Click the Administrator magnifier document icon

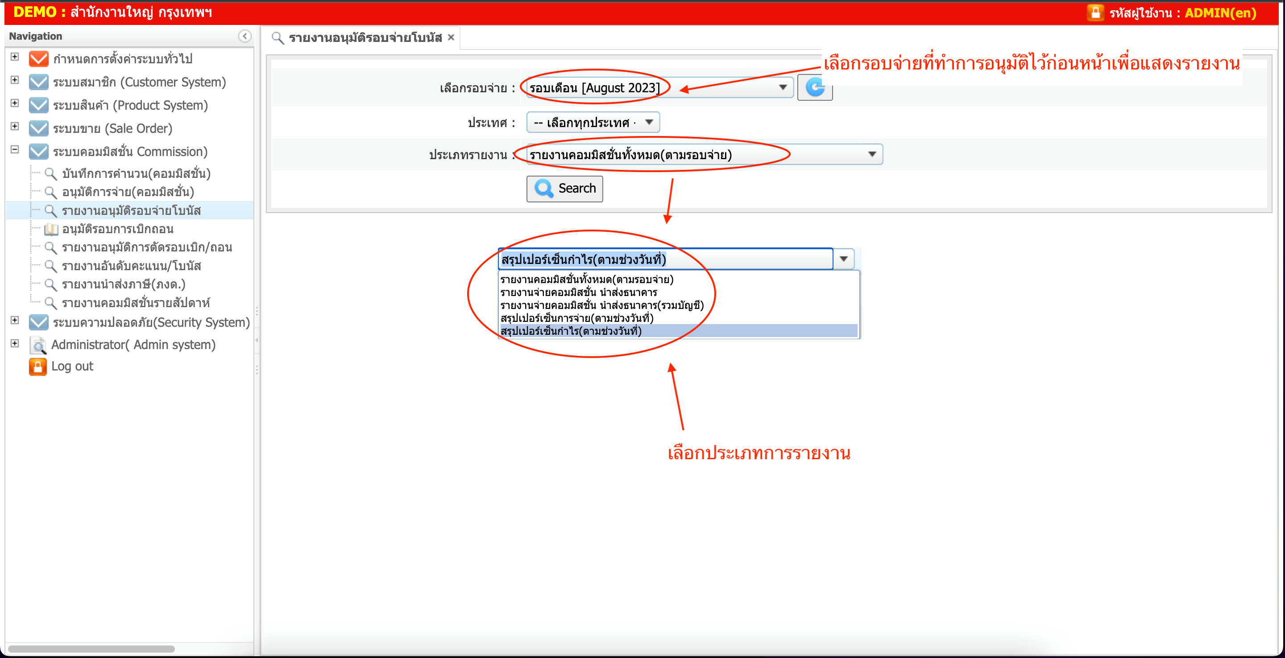[37, 345]
